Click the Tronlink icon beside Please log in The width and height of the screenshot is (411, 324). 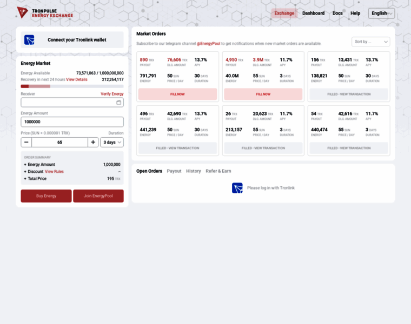click(237, 188)
